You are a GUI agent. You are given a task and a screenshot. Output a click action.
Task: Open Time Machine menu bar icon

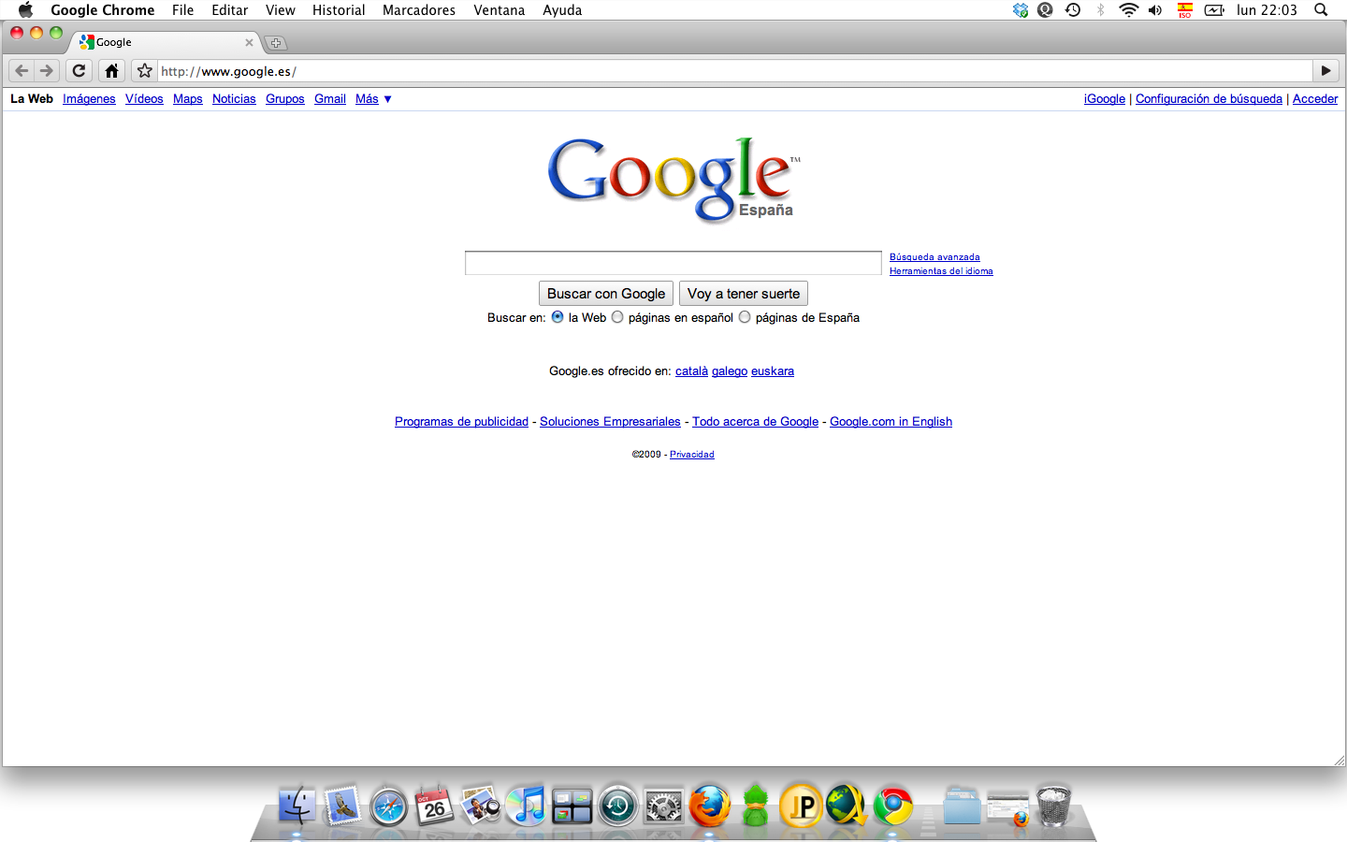click(1073, 10)
